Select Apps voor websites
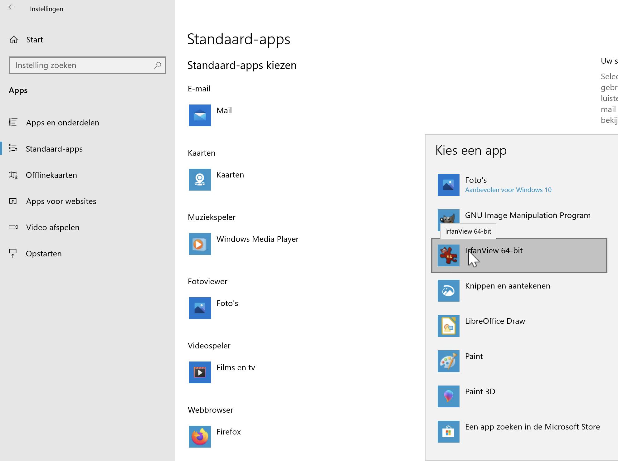 tap(61, 201)
